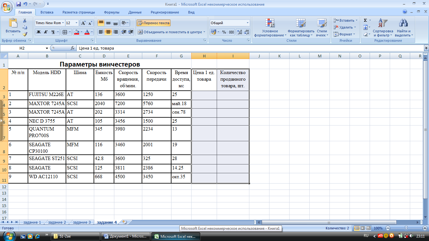Decrease font size with small A

pos(90,23)
